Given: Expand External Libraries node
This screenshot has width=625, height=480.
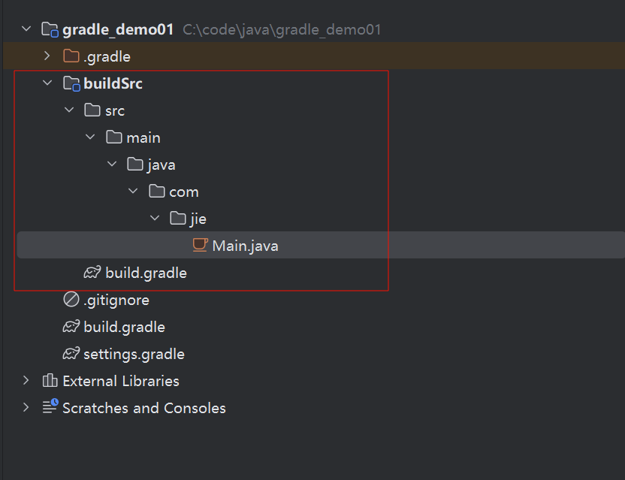Looking at the screenshot, I should [26, 381].
